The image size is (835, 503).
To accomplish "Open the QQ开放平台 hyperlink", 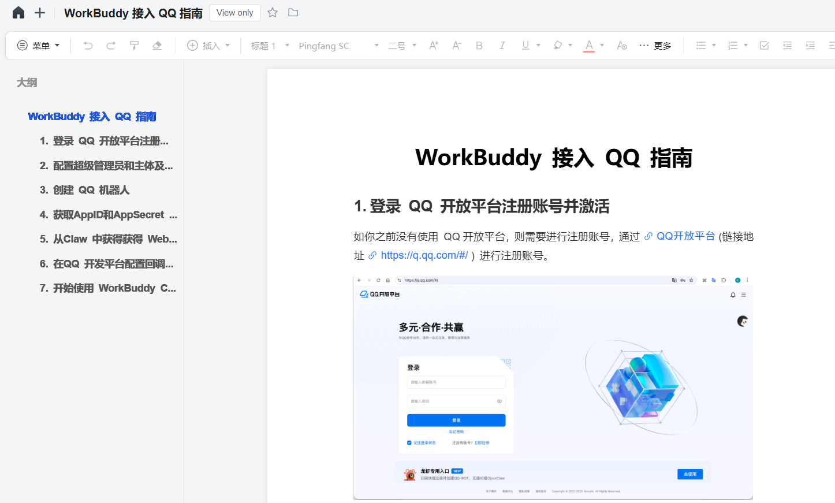I will pyautogui.click(x=685, y=236).
